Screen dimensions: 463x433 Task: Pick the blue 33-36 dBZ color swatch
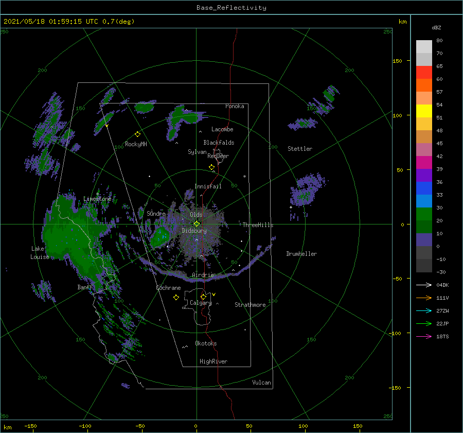[x=424, y=188]
